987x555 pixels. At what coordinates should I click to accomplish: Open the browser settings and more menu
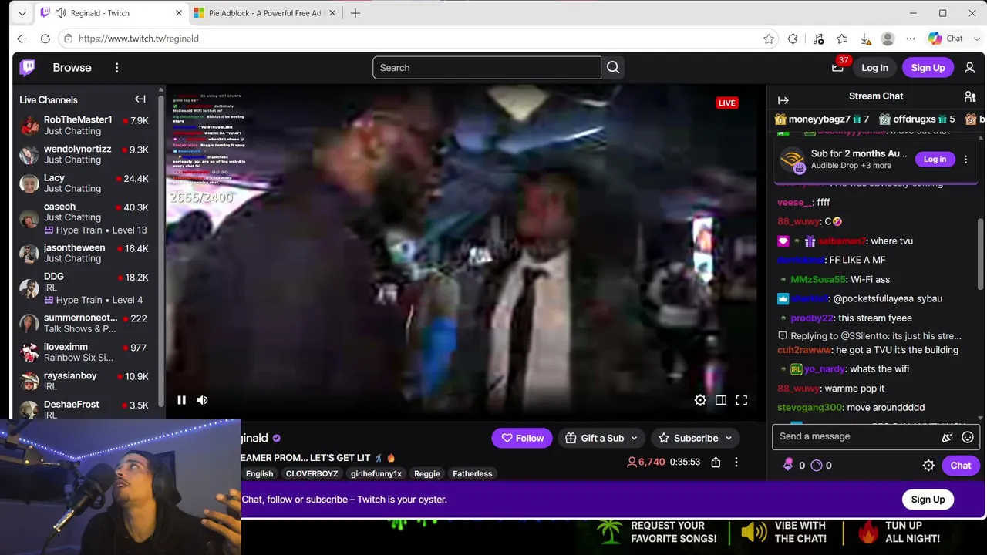coord(911,39)
